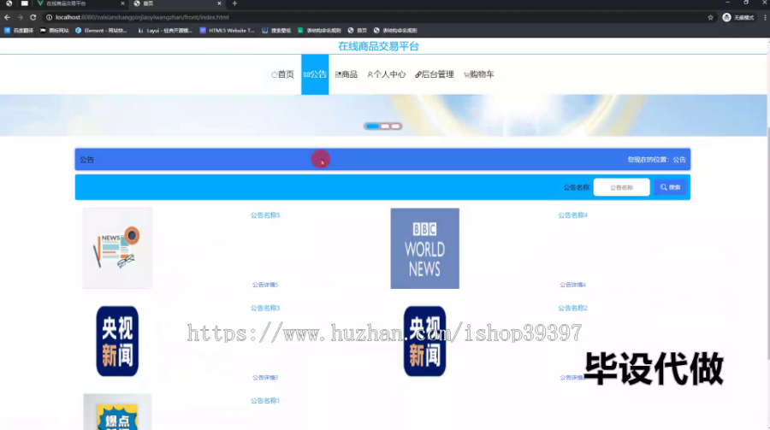Open the browser profile avatar
Image resolution: width=770 pixels, height=430 pixels.
click(726, 17)
